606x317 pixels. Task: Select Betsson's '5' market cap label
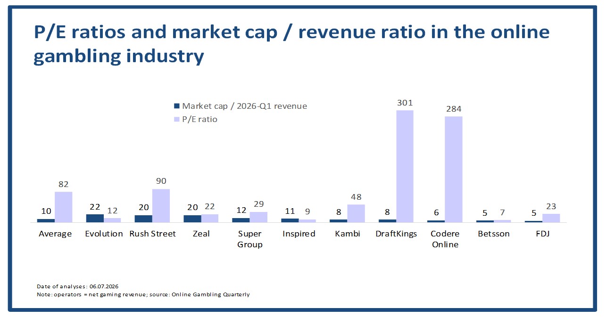click(485, 213)
